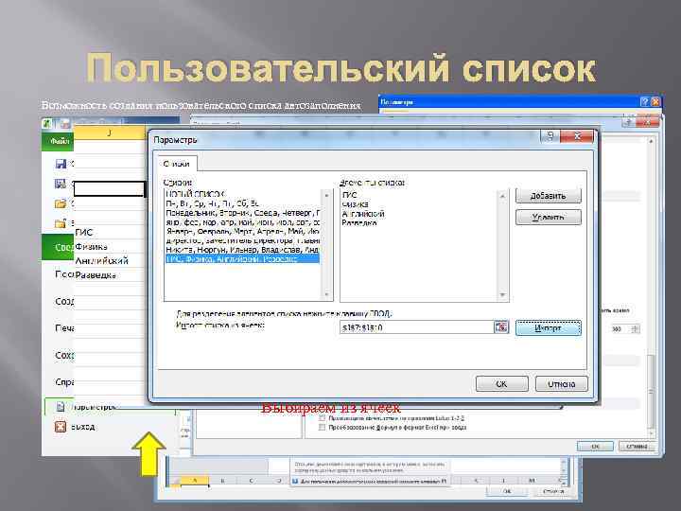The width and height of the screenshot is (681, 511).
Task: Click the empty selected cell with the thick border in column J
Action: tap(110, 189)
